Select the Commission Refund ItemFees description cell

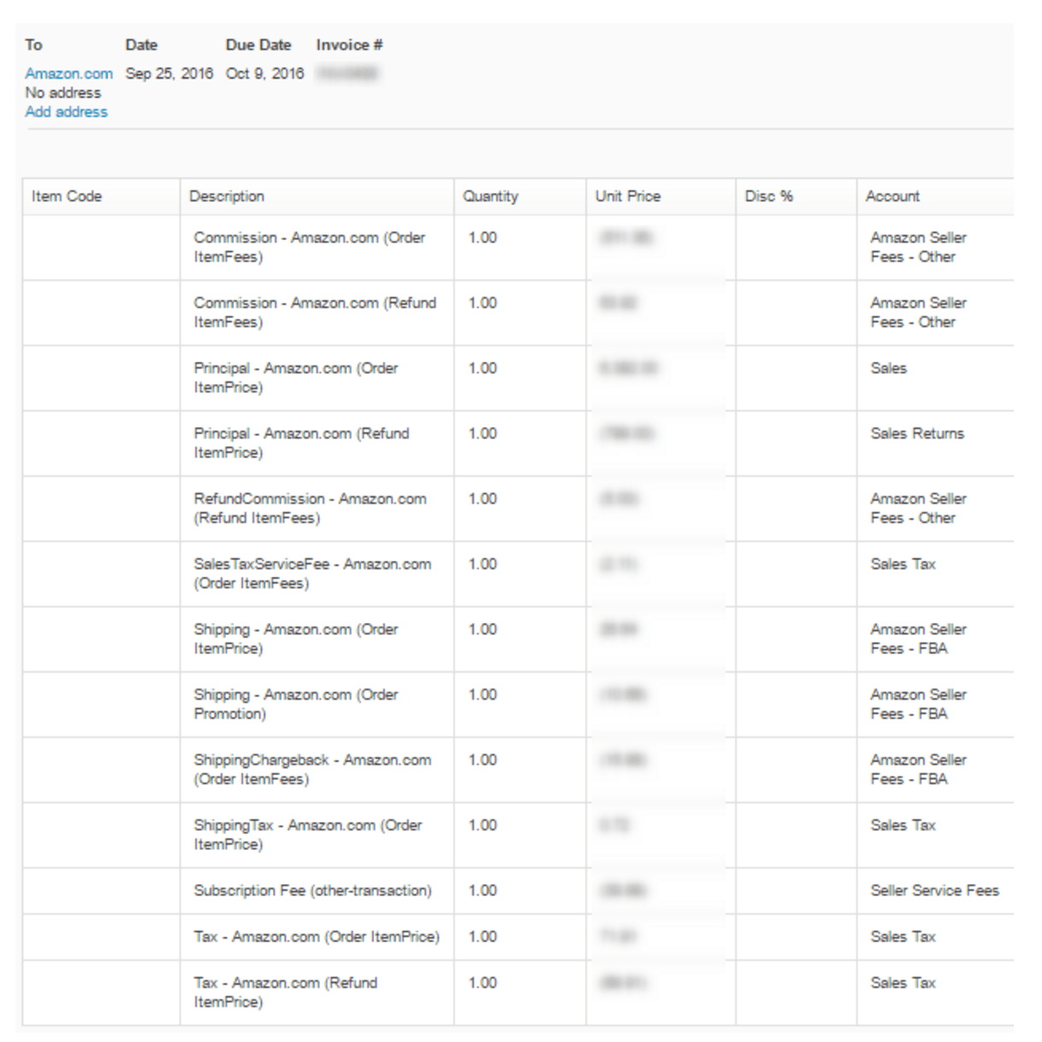[x=317, y=312]
